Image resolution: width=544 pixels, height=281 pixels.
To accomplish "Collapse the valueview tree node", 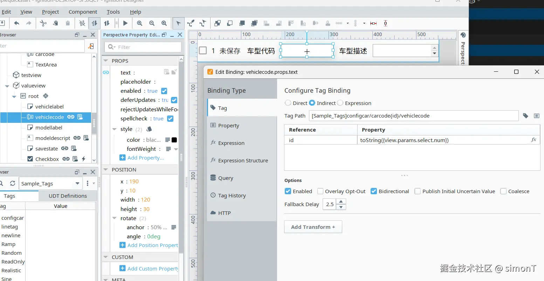I will tap(7, 86).
